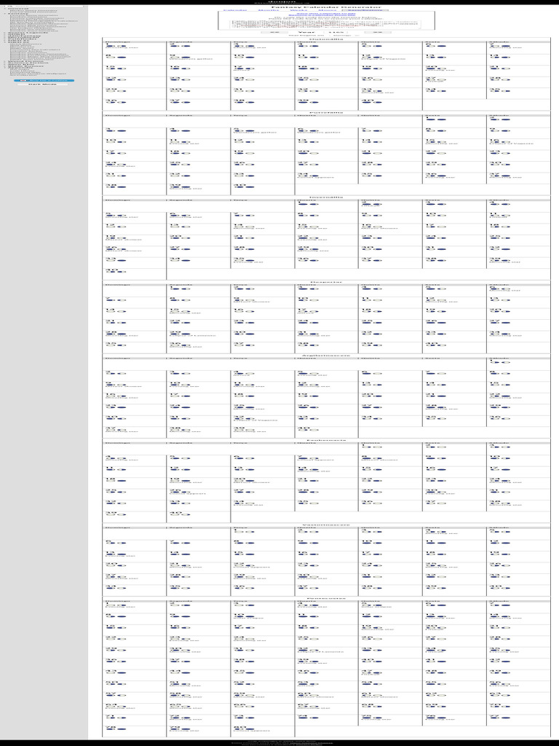
Task: Click the Dark Mode button
Action: (44, 85)
